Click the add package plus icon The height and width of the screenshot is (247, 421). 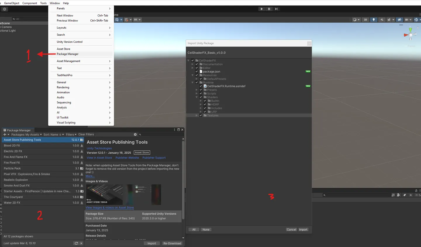point(5,135)
